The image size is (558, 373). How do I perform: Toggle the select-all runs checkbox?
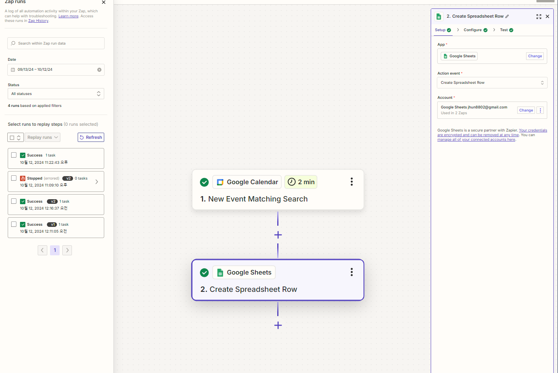click(x=12, y=138)
